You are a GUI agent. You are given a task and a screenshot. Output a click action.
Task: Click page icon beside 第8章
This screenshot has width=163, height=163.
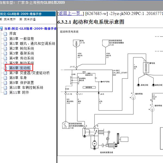5,78
